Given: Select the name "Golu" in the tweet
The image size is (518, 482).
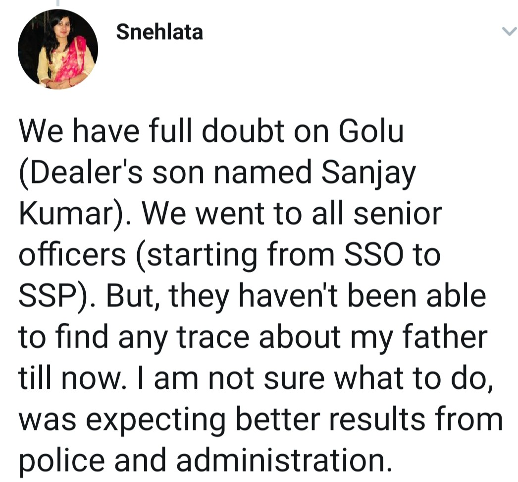Looking at the screenshot, I should (371, 131).
